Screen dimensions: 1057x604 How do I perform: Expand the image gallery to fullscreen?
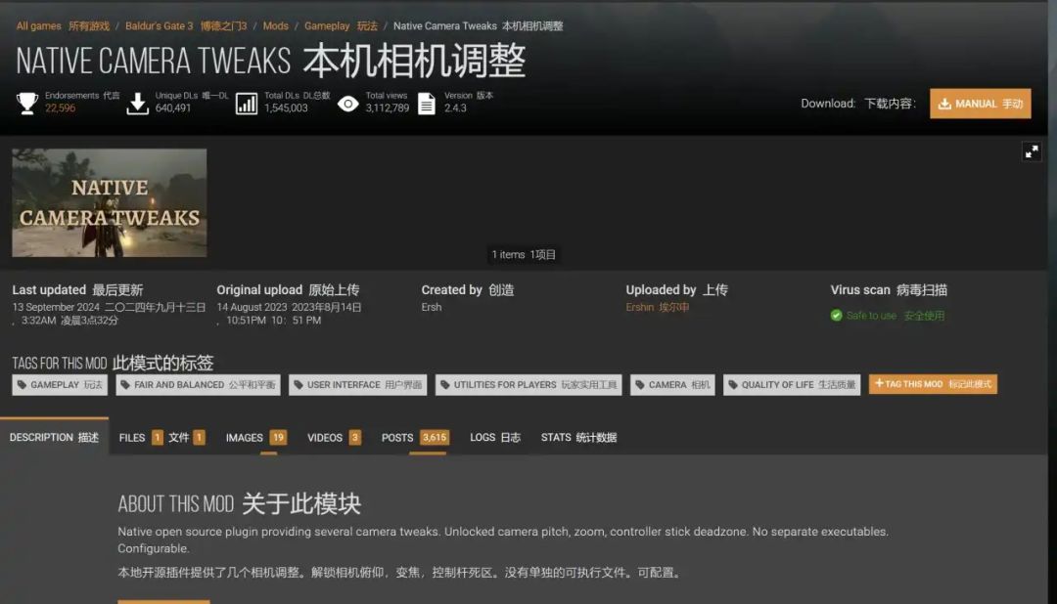coord(1032,152)
